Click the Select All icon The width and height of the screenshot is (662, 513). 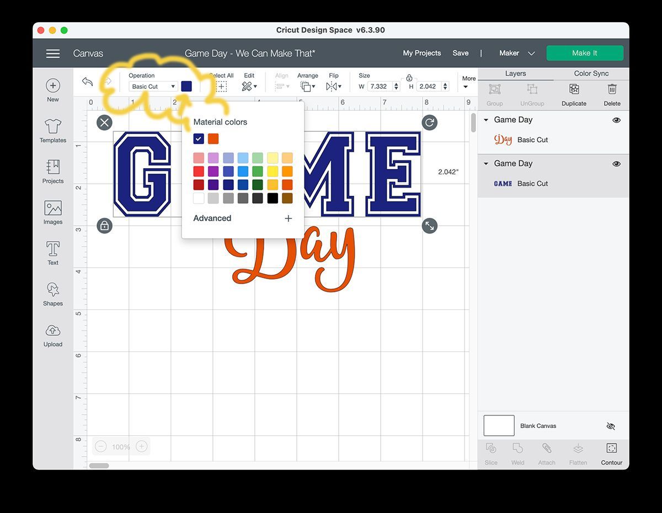tap(221, 87)
